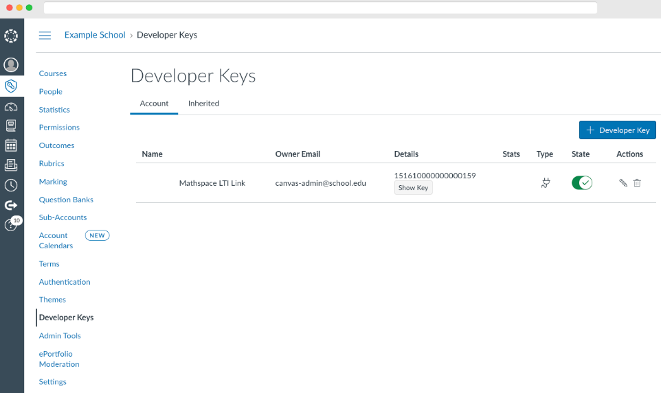Open ePortfolio Moderation link
Viewport: 661px width, 393px height.
59,359
